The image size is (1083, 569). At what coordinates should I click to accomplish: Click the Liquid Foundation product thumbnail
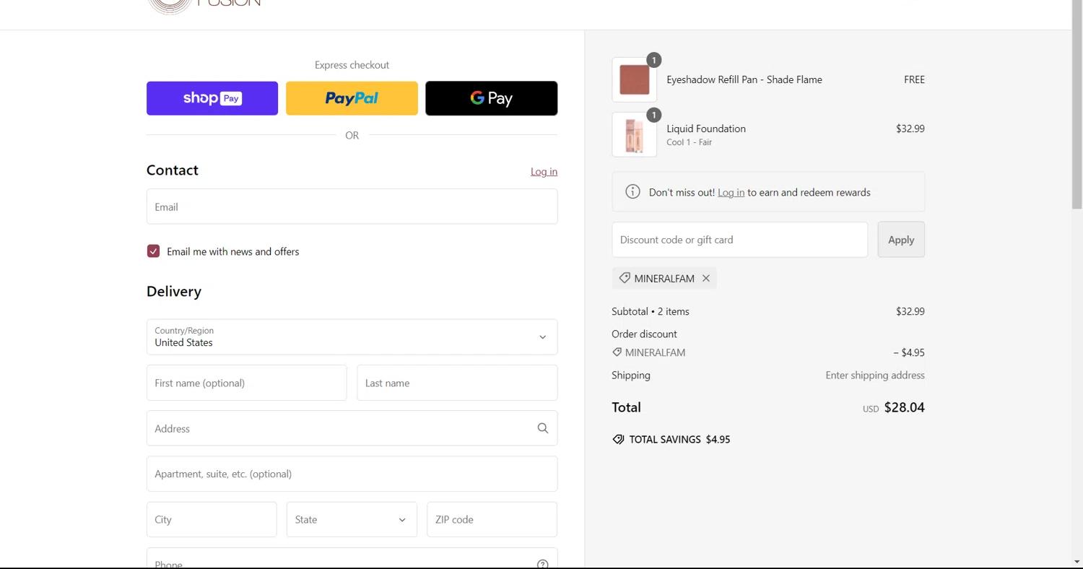[x=634, y=134]
